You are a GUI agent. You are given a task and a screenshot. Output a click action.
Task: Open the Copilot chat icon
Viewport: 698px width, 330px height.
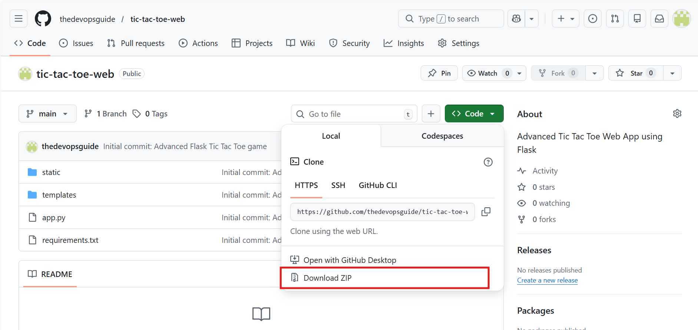click(516, 19)
